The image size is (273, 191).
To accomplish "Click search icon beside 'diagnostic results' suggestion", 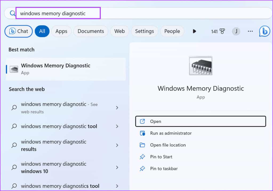I will point(14,145).
